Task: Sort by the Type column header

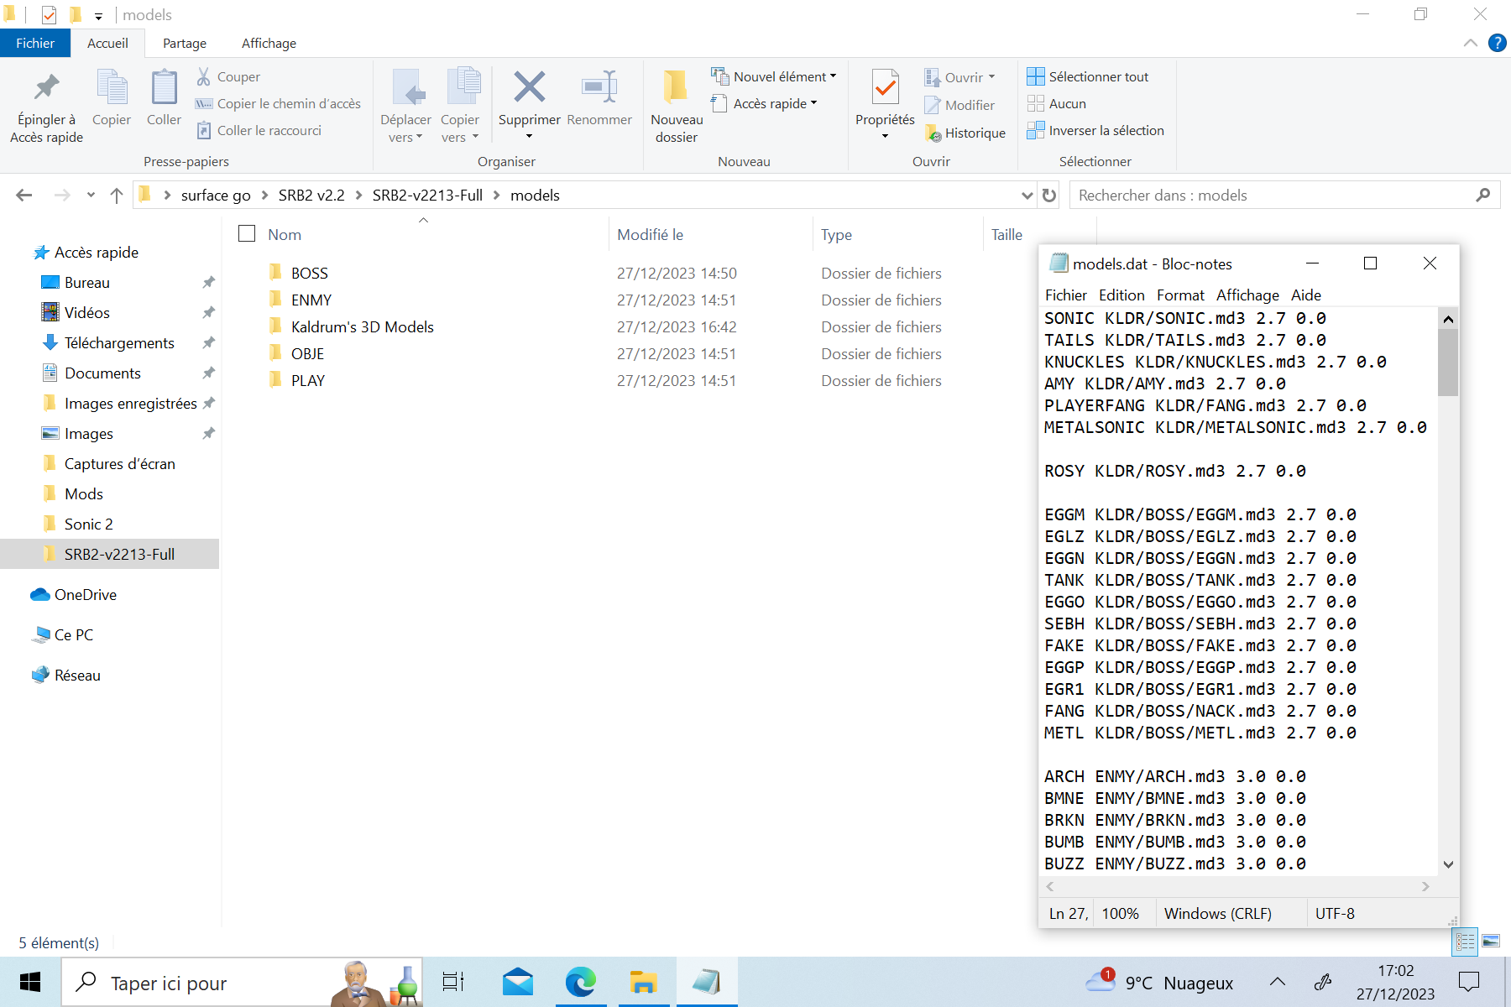Action: point(836,234)
